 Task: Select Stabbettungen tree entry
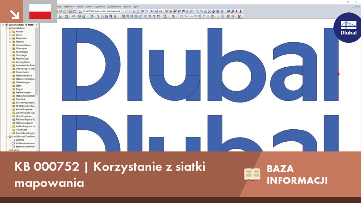point(23,93)
